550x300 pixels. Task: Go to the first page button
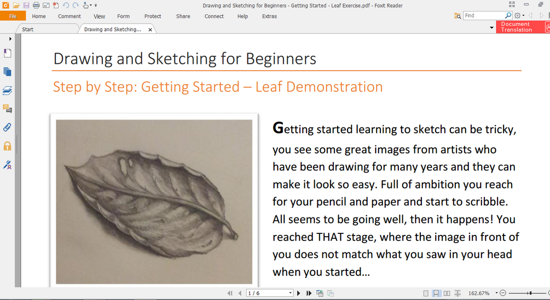230,293
